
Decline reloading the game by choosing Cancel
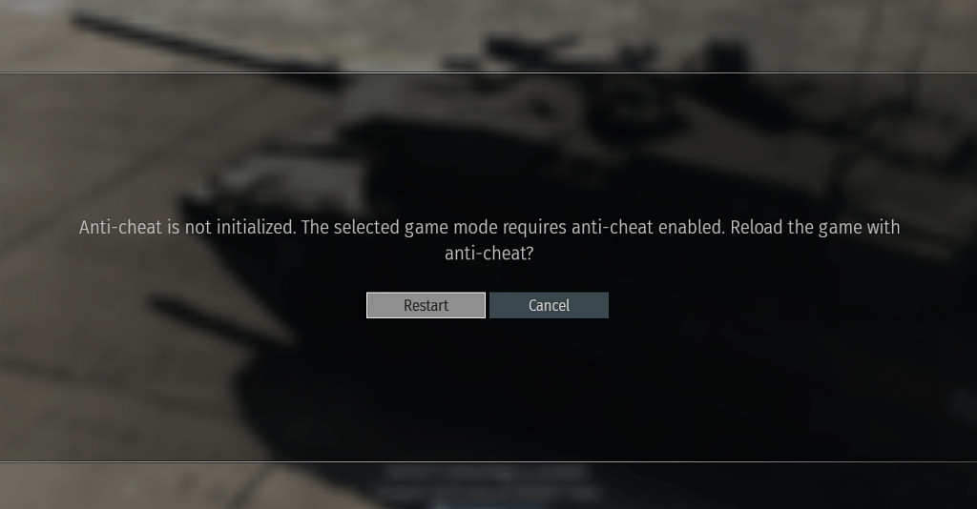tap(549, 305)
